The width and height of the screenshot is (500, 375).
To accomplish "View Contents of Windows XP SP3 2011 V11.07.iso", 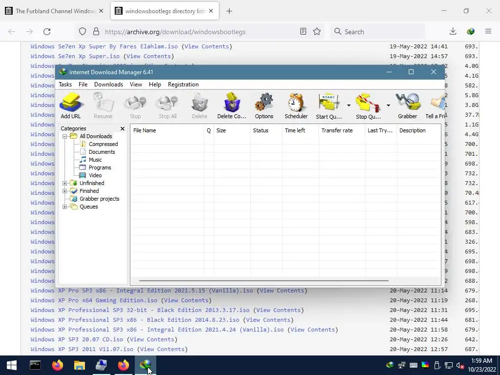I will [x=162, y=349].
